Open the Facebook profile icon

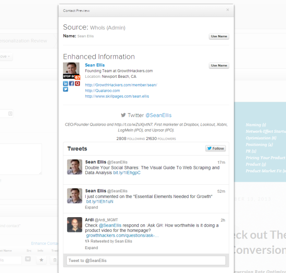click(71, 84)
